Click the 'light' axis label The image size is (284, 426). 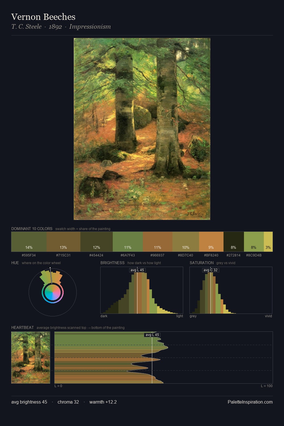pyautogui.click(x=180, y=316)
